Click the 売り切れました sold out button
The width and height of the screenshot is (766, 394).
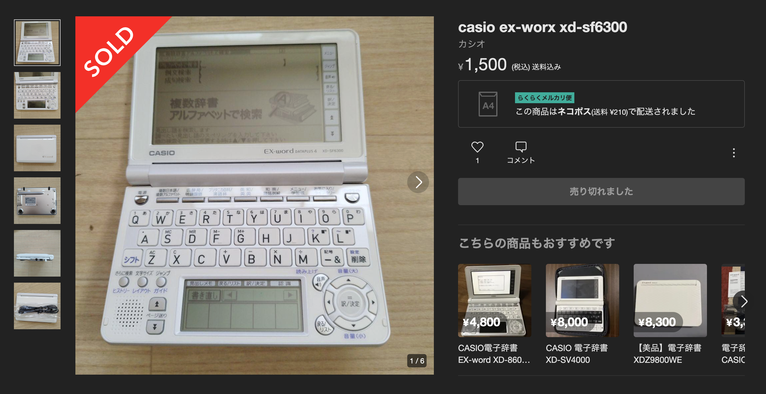(x=601, y=192)
